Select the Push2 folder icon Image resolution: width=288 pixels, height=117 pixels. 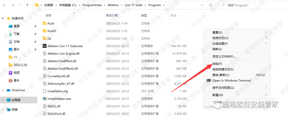coord(45,31)
